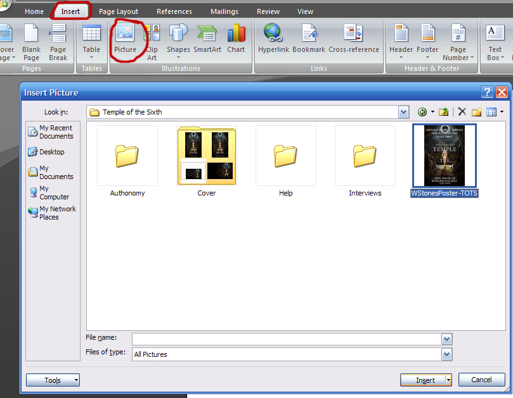
Task: Open the References ribbon tab
Action: point(174,11)
